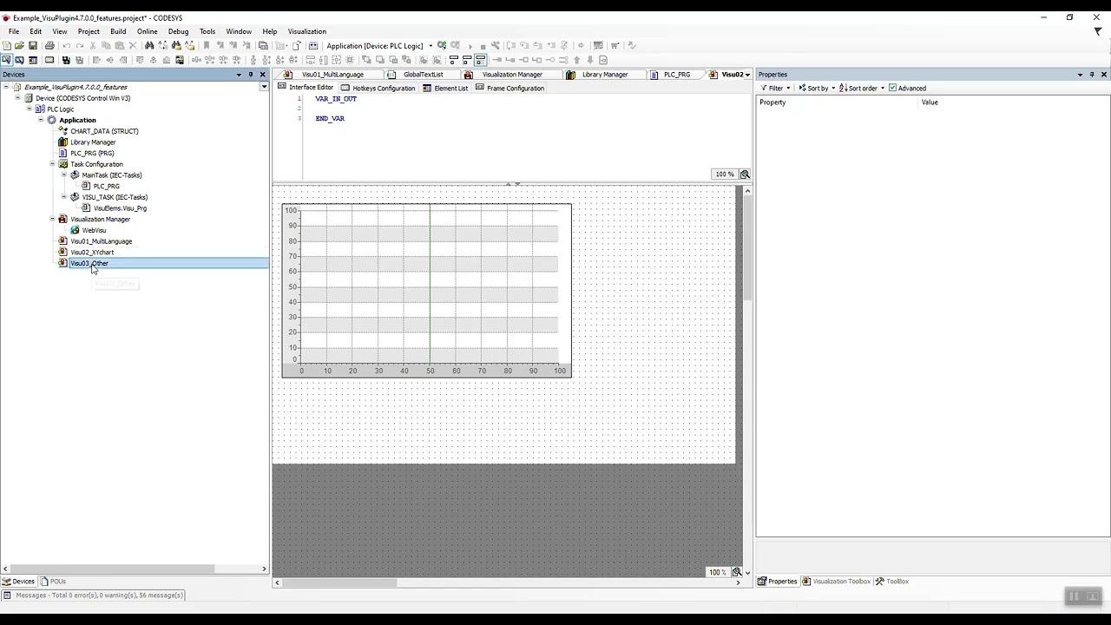The width and height of the screenshot is (1111, 625).
Task: Click the canvas vertical scrollbar thumb
Action: click(x=746, y=248)
